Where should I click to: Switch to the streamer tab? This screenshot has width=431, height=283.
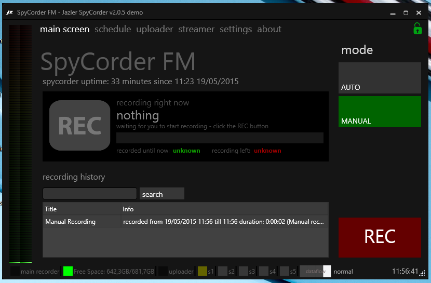[x=196, y=29]
